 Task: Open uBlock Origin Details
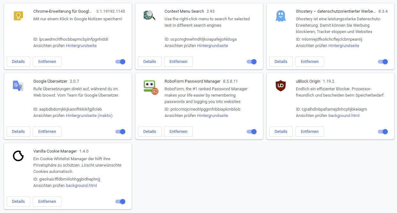click(x=281, y=132)
